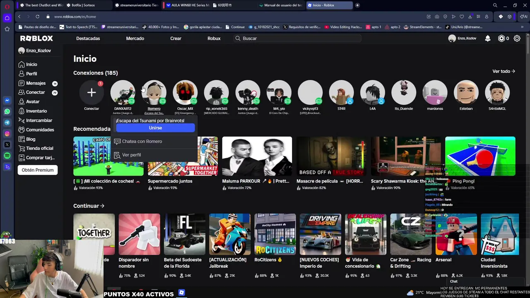Open Esteban friend avatar
The image size is (530, 298).
466,92
